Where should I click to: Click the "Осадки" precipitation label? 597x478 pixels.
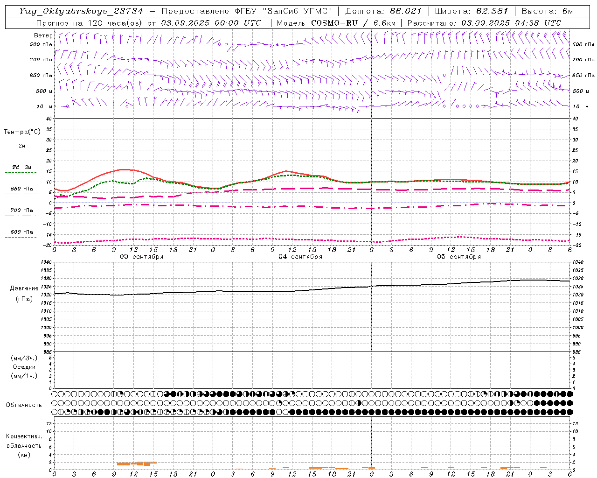click(x=24, y=367)
